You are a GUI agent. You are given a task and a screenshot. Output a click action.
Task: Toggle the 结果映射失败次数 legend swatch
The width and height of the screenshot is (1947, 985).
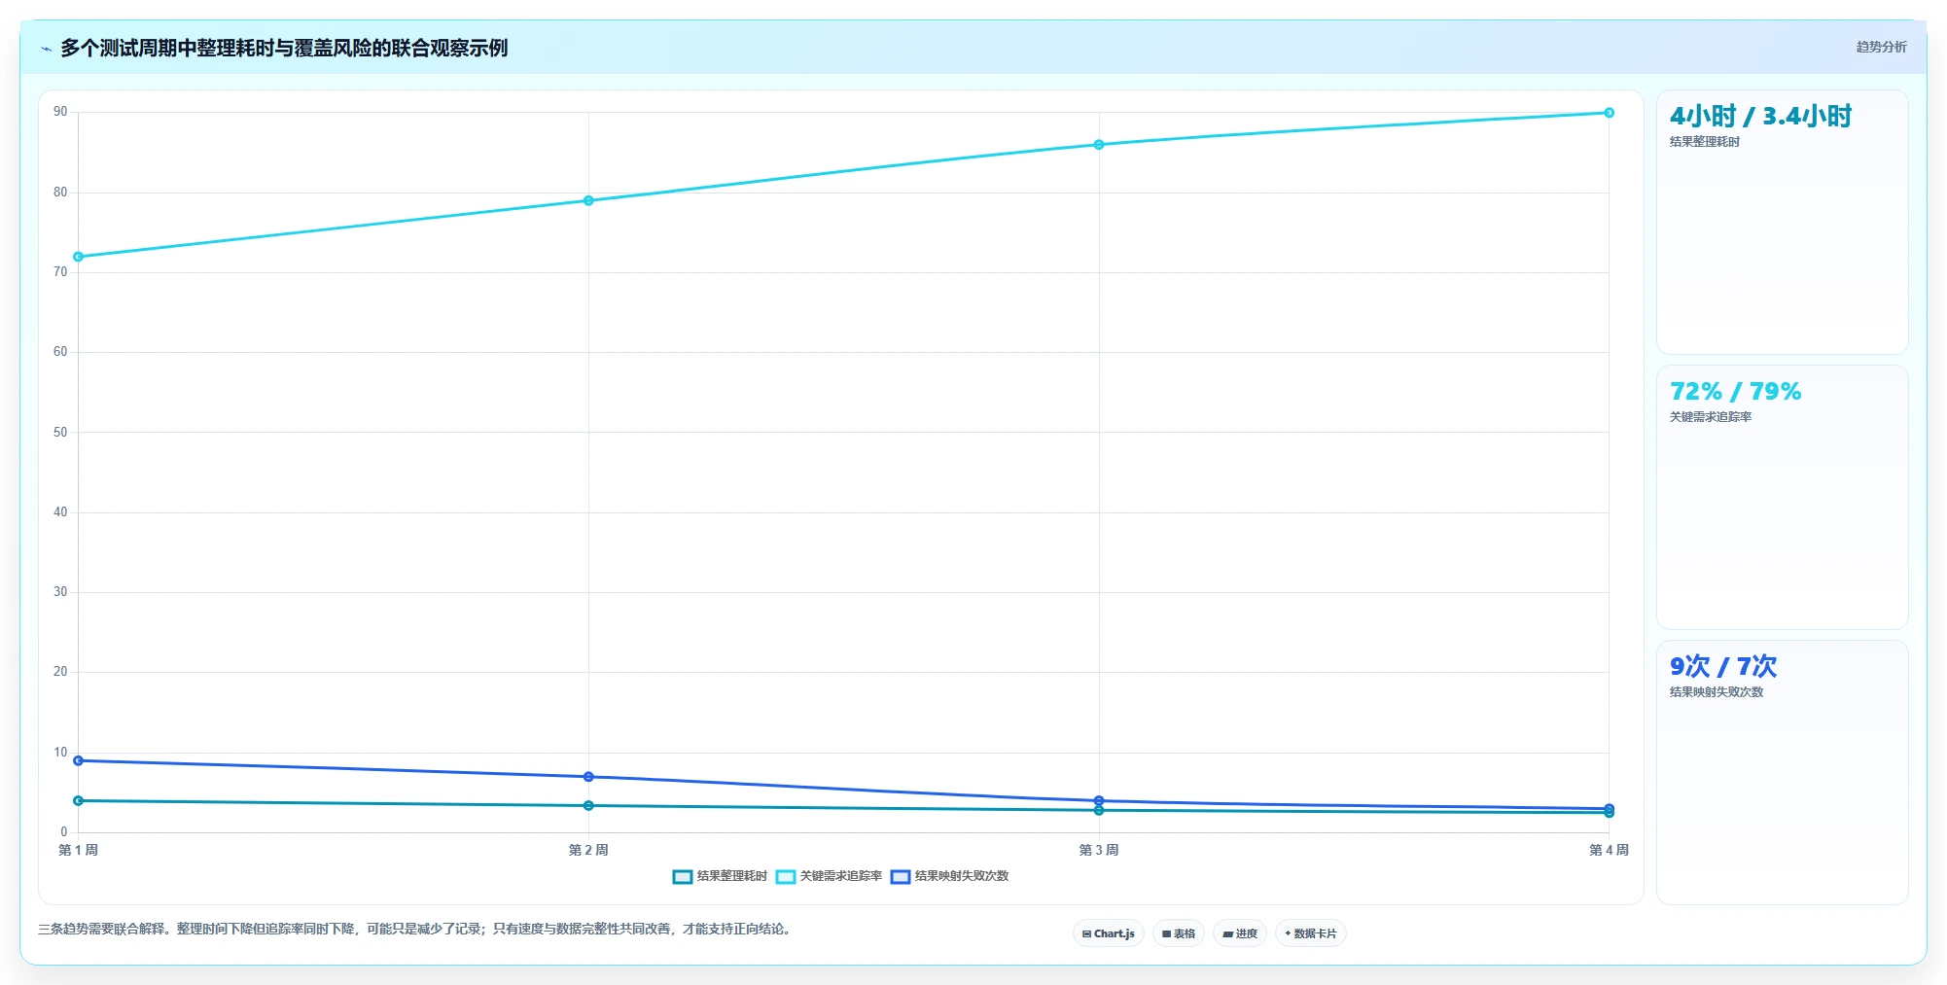click(x=901, y=876)
